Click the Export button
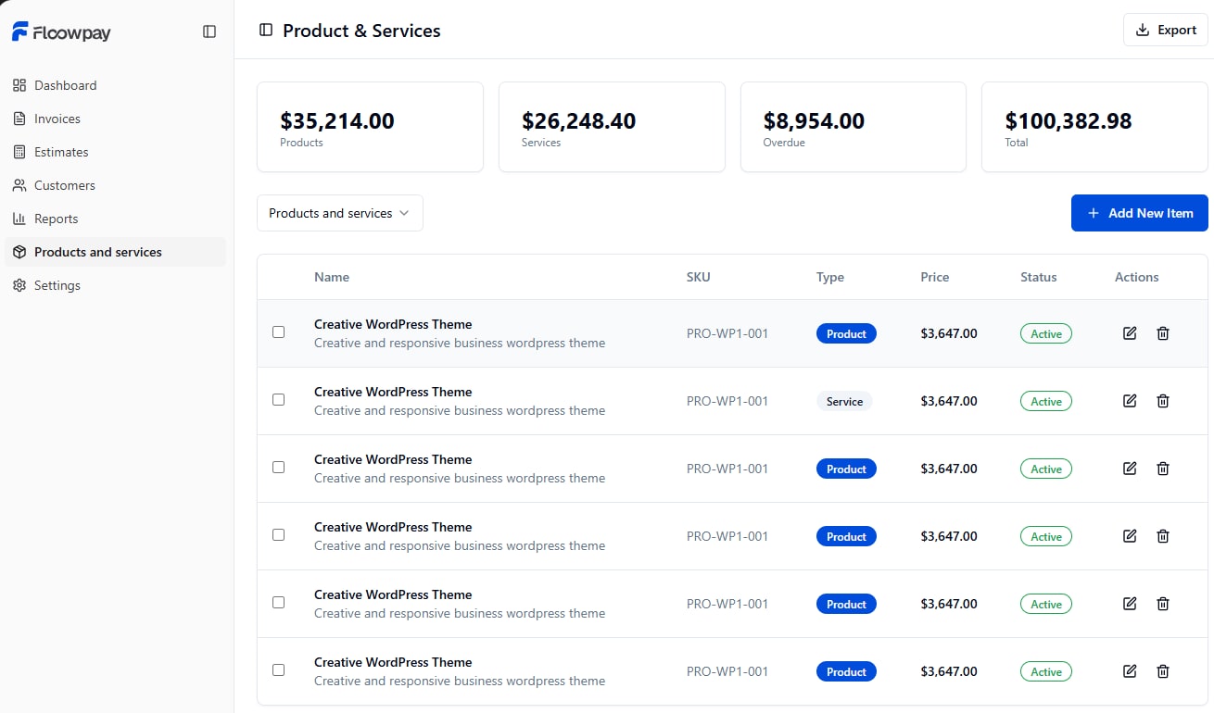 [x=1166, y=30]
